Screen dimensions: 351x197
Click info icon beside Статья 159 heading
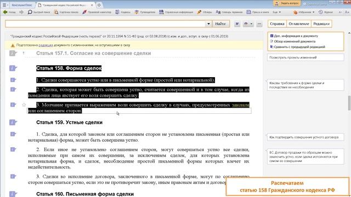[x=13, y=123]
